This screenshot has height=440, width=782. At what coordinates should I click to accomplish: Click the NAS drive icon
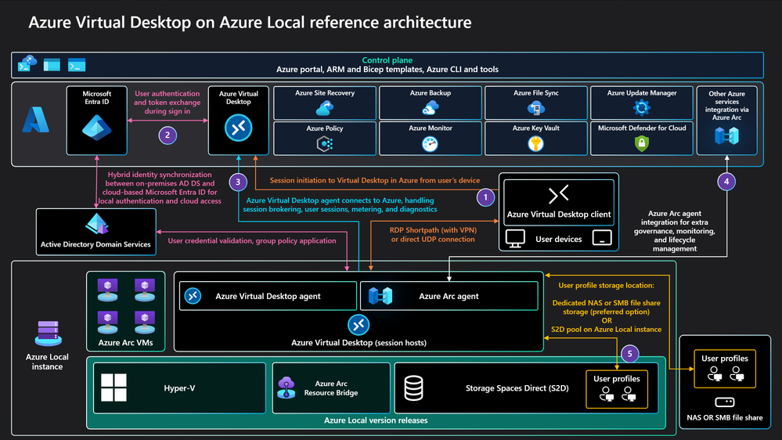(x=725, y=402)
